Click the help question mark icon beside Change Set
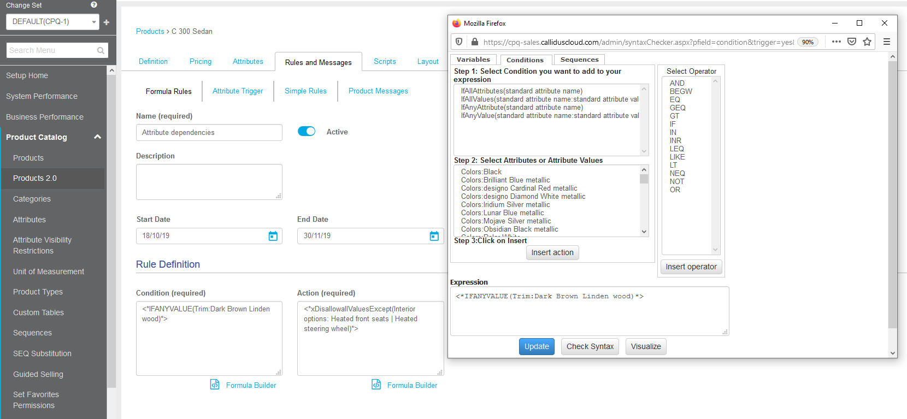 (x=94, y=5)
